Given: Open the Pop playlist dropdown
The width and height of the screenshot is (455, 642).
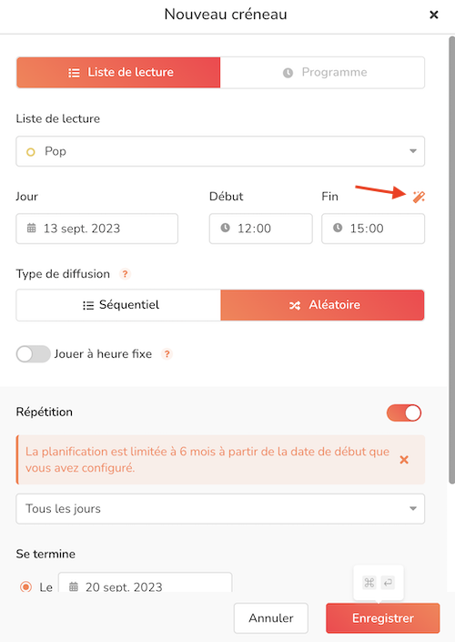Looking at the screenshot, I should [x=220, y=151].
